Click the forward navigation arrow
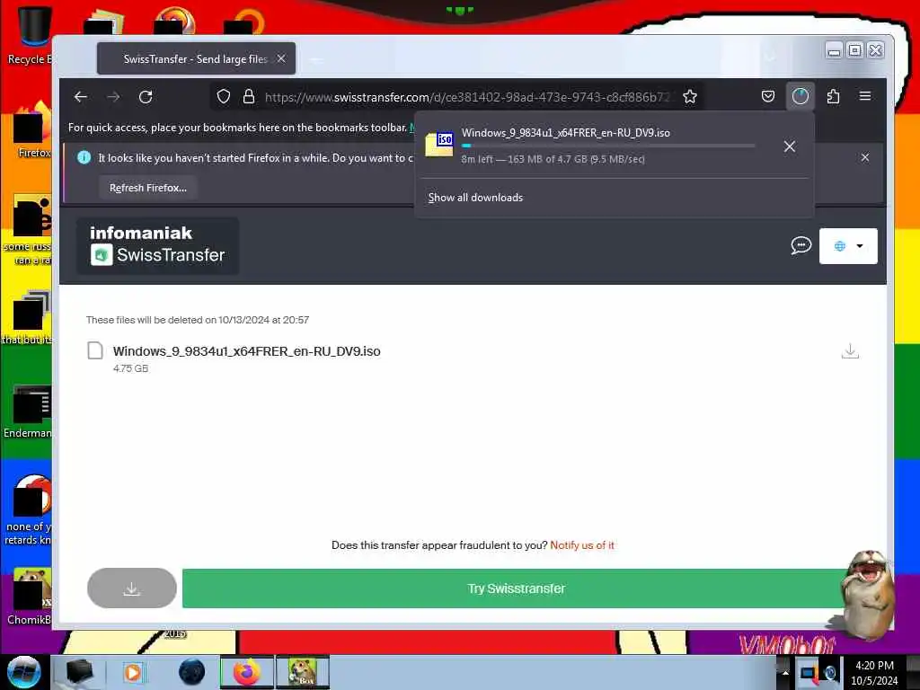 (113, 97)
